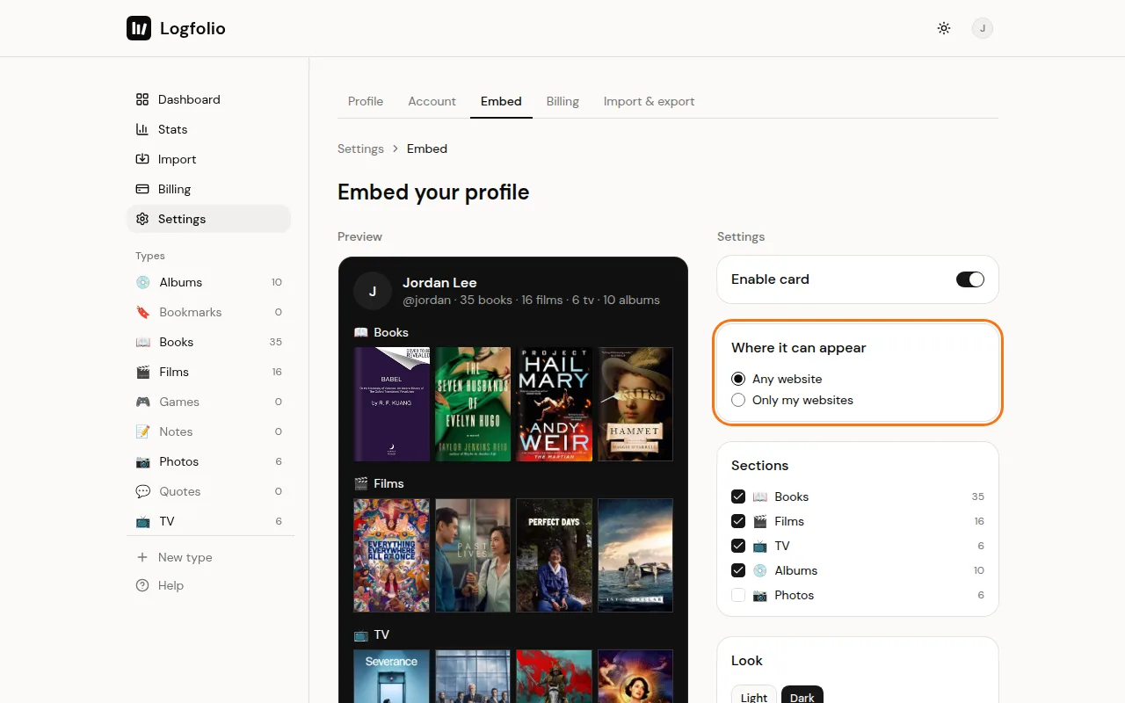Select the Any website radio option
This screenshot has width=1125, height=703.
coord(738,379)
